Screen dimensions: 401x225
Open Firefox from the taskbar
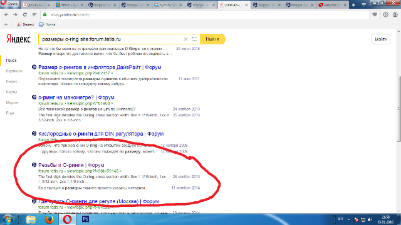[x=49, y=219]
